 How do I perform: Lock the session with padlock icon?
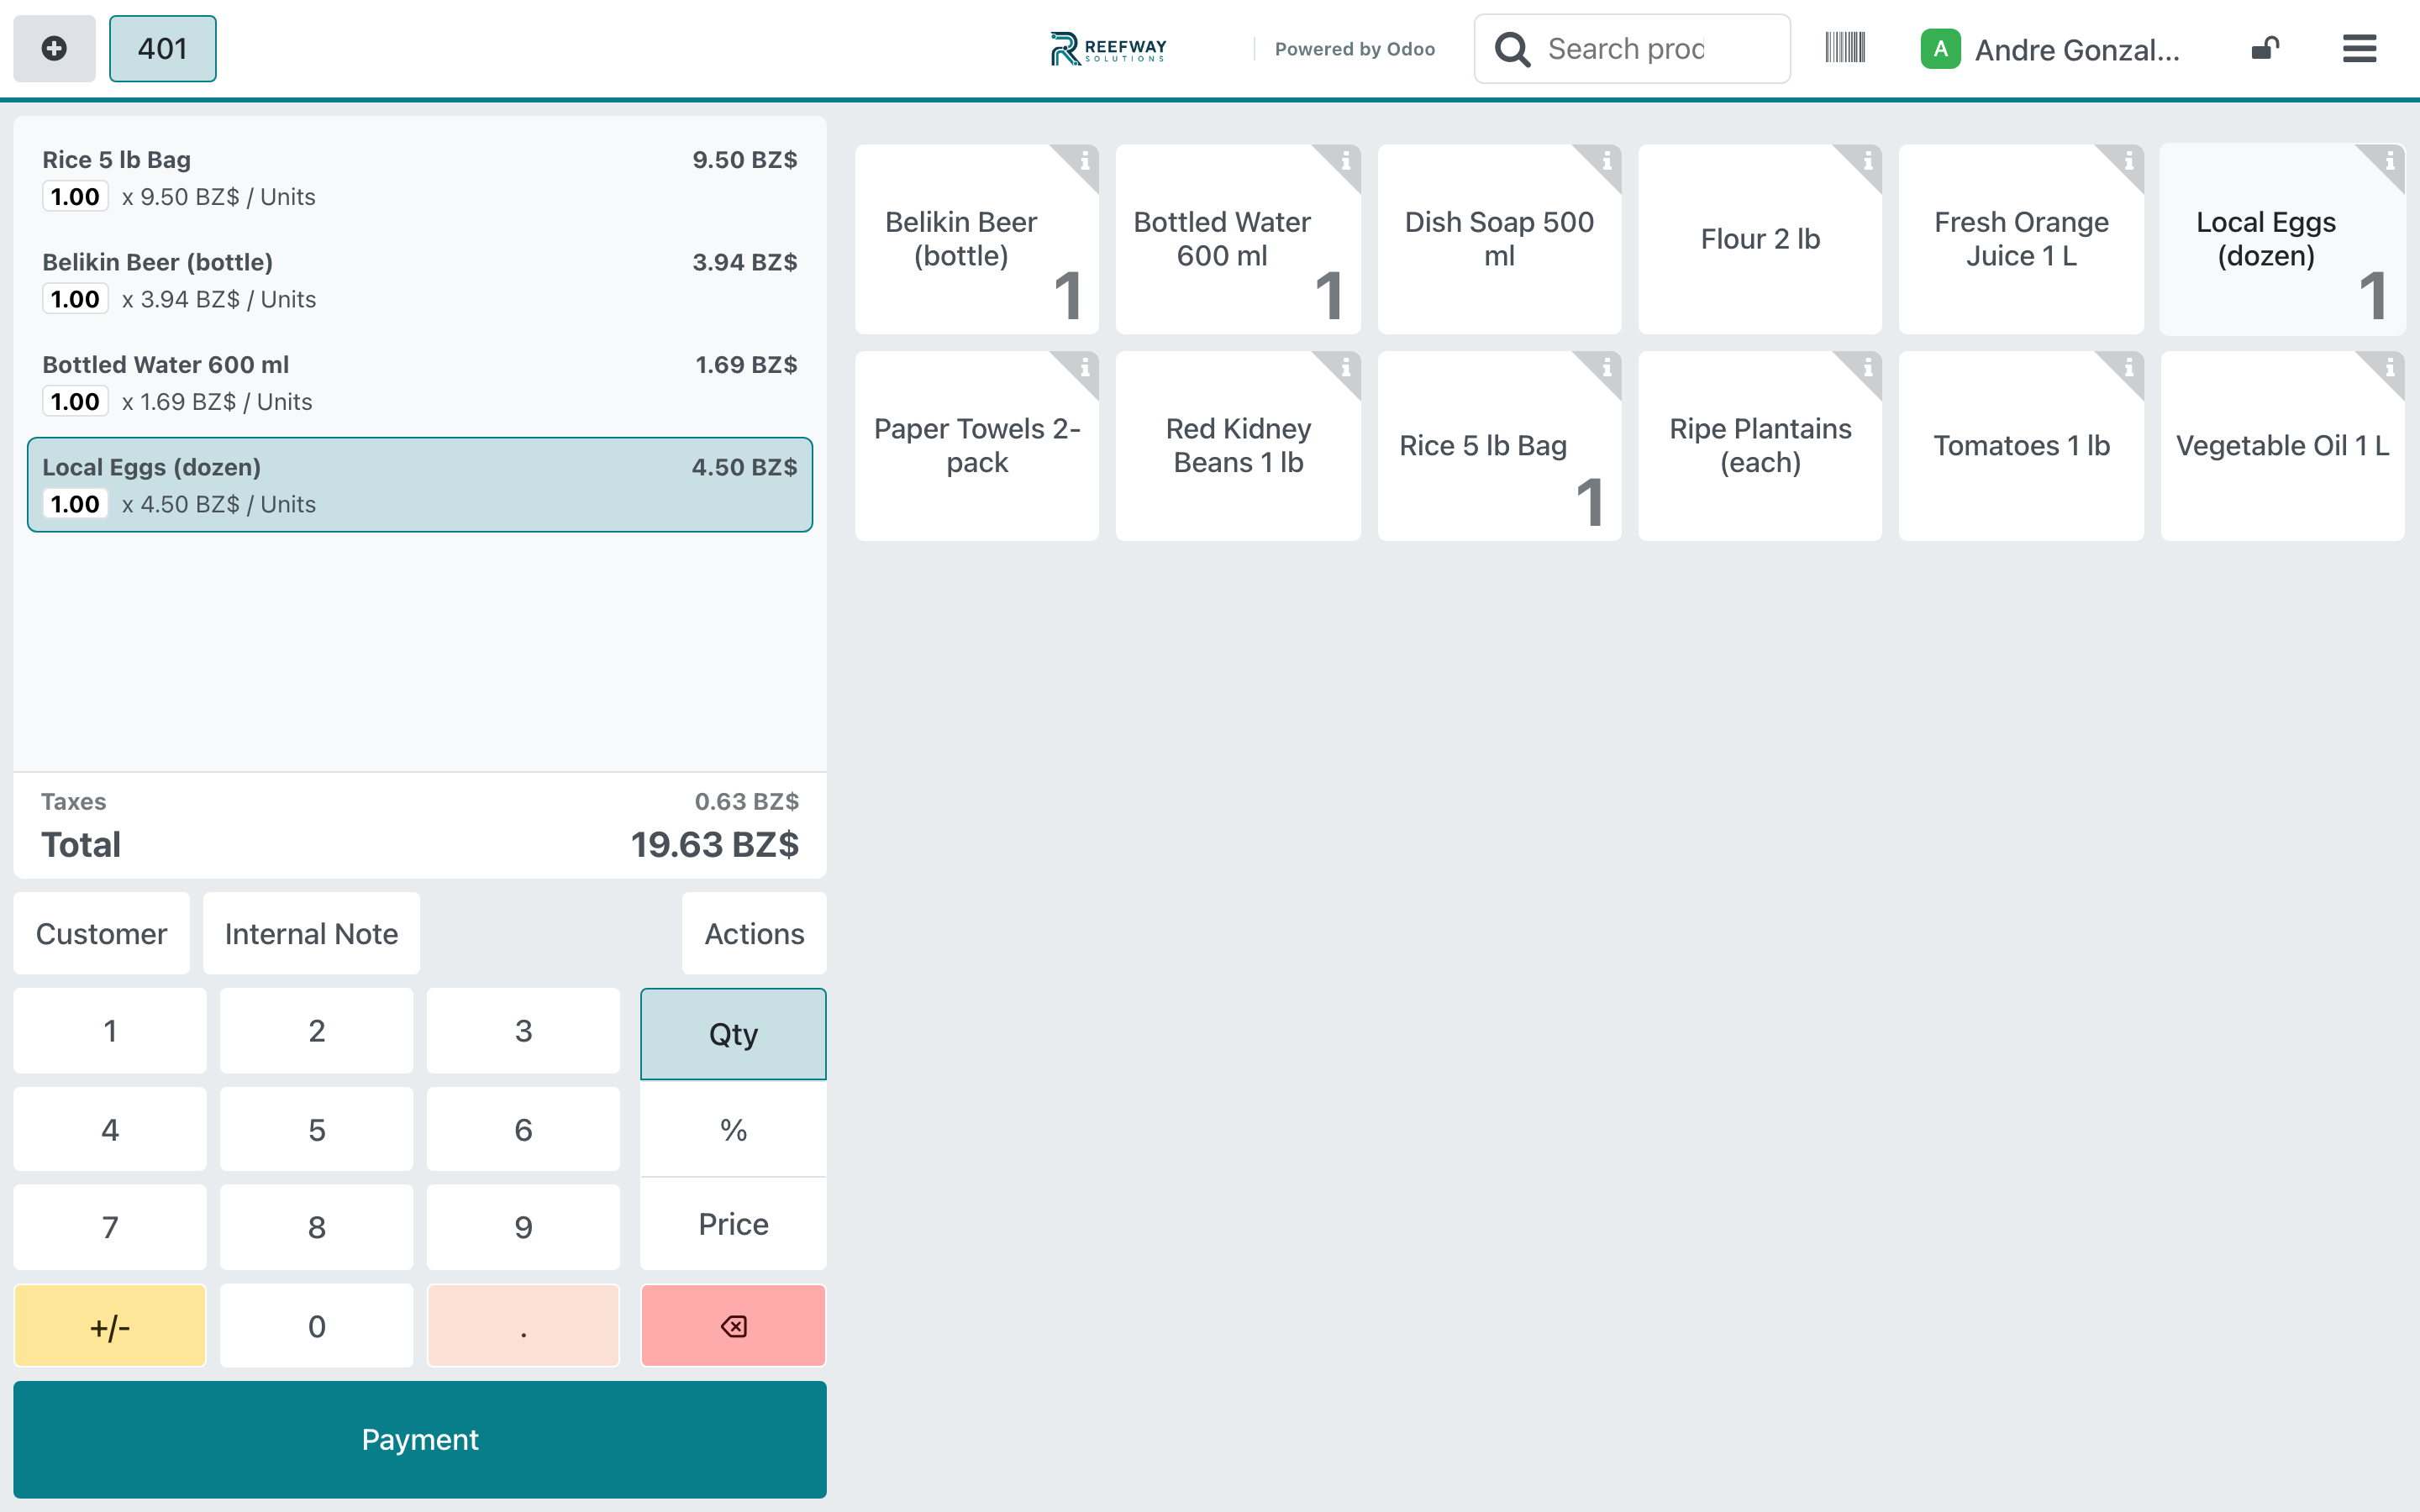pos(2265,48)
